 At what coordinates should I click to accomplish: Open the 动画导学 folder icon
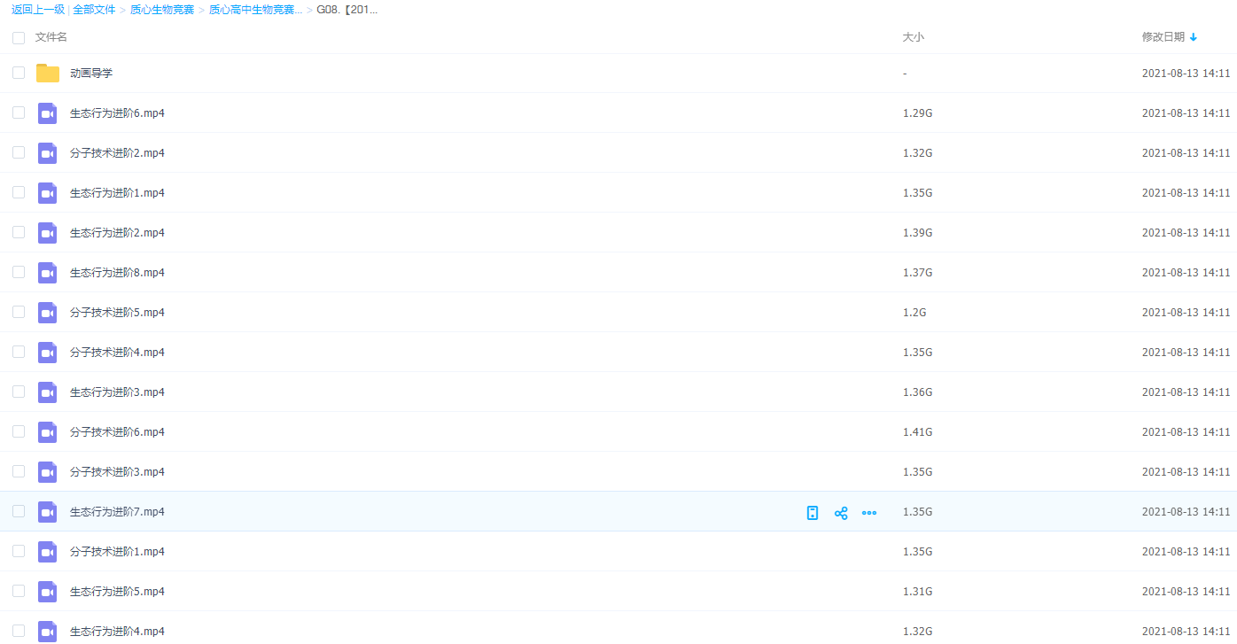48,74
